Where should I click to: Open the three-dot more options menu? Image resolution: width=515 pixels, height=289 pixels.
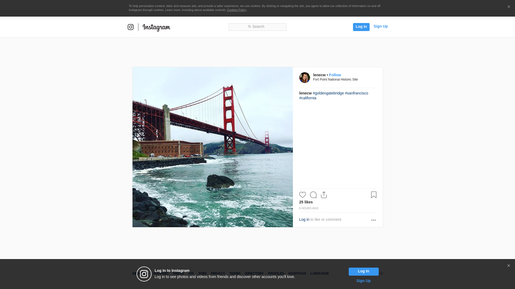pos(373,220)
